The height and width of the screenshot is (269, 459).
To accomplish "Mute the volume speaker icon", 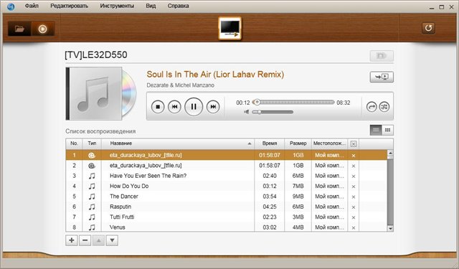I will click(x=247, y=112).
